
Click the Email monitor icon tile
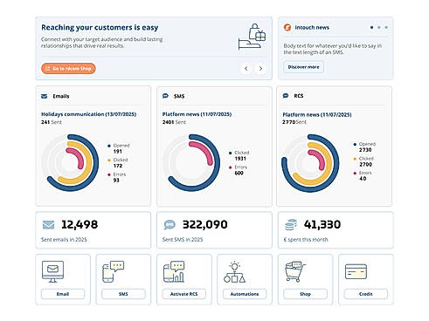(52, 271)
